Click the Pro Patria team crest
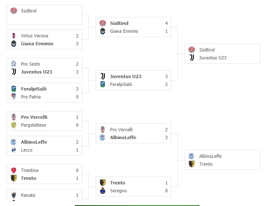Screen dimensions: 264x206 (14, 97)
